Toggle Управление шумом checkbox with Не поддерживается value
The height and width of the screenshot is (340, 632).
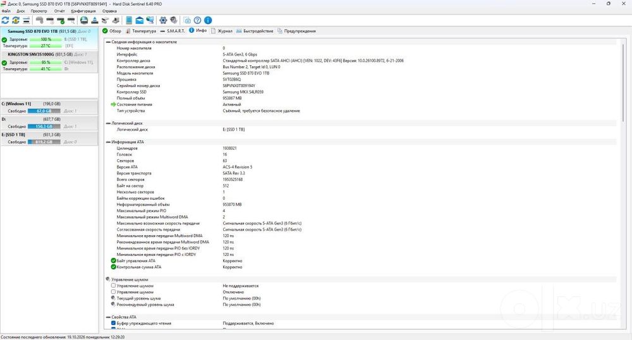[113, 286]
